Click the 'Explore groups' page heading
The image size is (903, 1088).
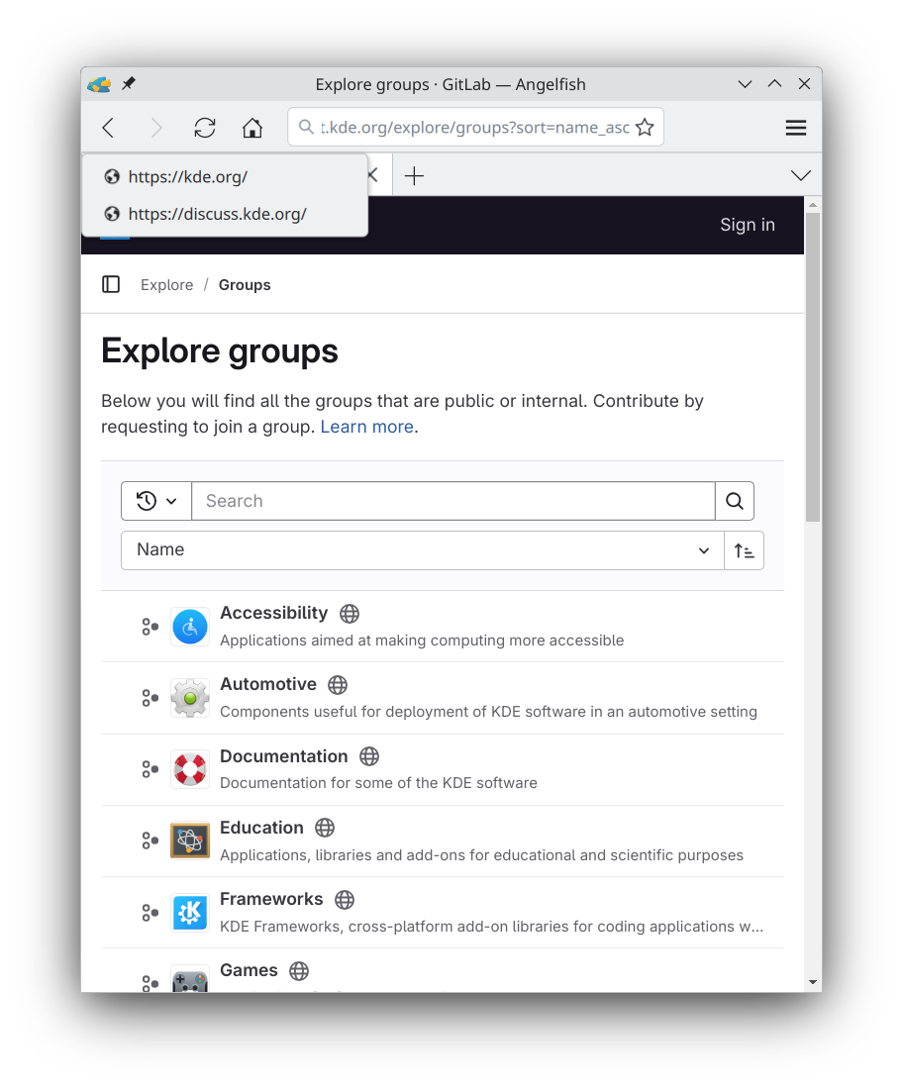click(x=220, y=351)
